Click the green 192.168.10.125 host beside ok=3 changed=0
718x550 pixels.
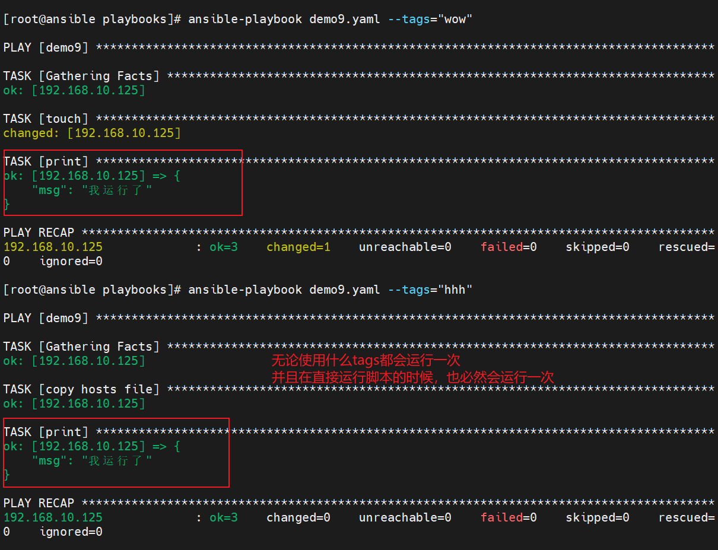click(x=53, y=517)
